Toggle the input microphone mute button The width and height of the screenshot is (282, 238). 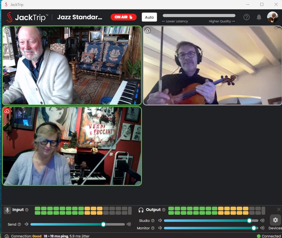(7, 210)
